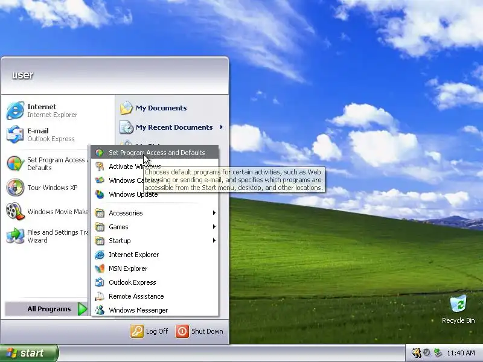The height and width of the screenshot is (362, 483).
Task: Click Accessories text label
Action: click(x=126, y=213)
